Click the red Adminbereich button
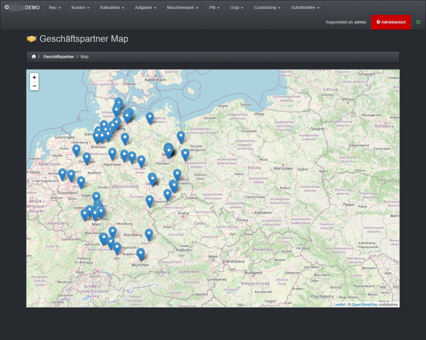426x340 pixels. [391, 22]
